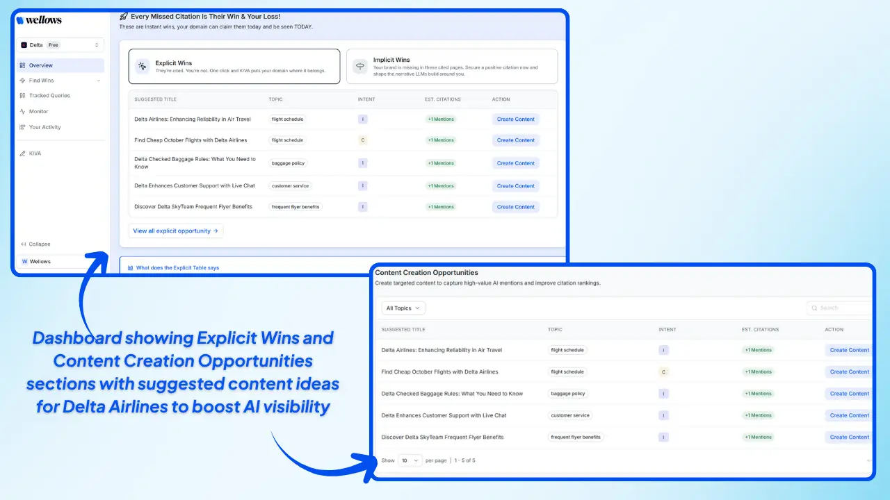This screenshot has height=500, width=890.
Task: Create Content for Cheap October Flights in dashboard
Action: point(515,140)
